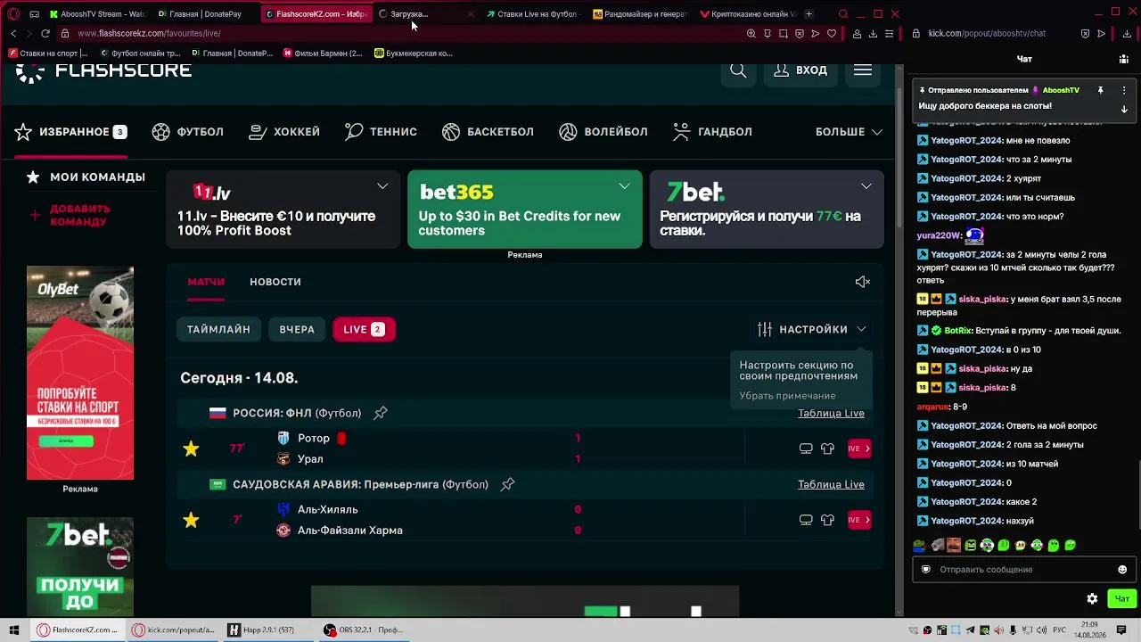Select the НОВОСТИ tab
Viewport: 1141px width, 642px height.
pos(275,282)
